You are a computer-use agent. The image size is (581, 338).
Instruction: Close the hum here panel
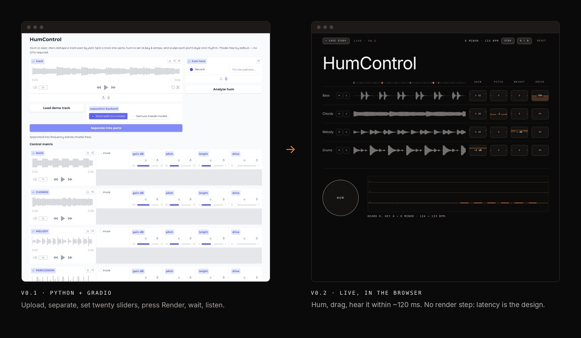pos(259,61)
